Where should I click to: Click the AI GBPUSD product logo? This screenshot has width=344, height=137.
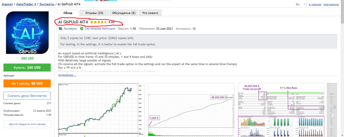tap(27, 33)
